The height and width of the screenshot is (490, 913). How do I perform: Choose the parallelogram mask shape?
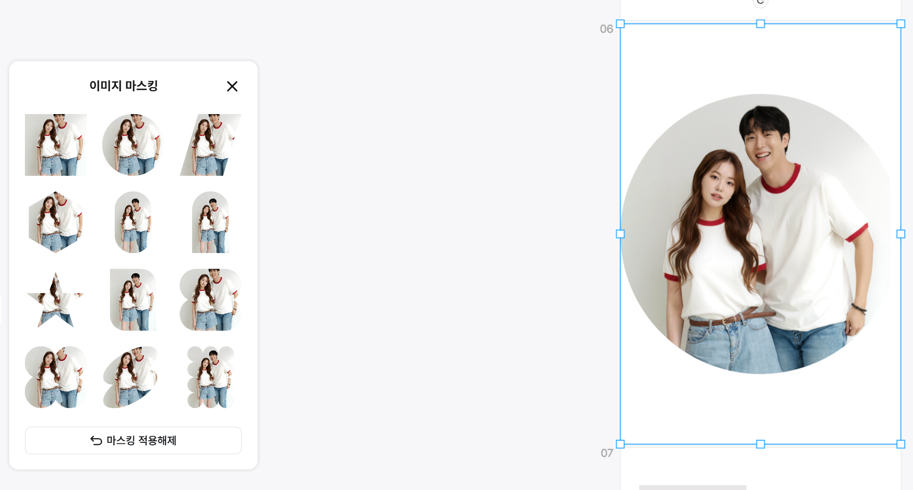210,145
